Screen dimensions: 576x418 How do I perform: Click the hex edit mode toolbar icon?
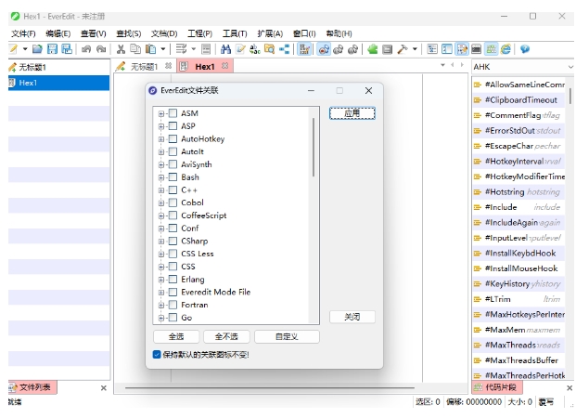point(304,49)
